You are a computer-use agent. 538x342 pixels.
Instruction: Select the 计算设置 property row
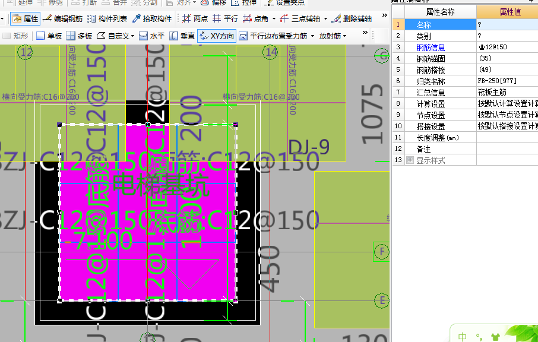pyautogui.click(x=441, y=104)
